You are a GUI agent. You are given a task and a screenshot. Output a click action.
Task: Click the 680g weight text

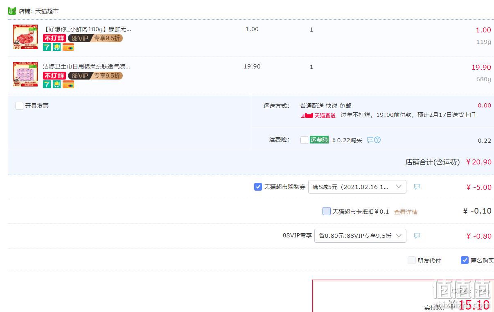point(484,79)
